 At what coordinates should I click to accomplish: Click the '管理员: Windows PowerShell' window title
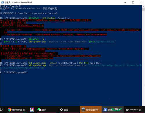[x=18, y=2]
